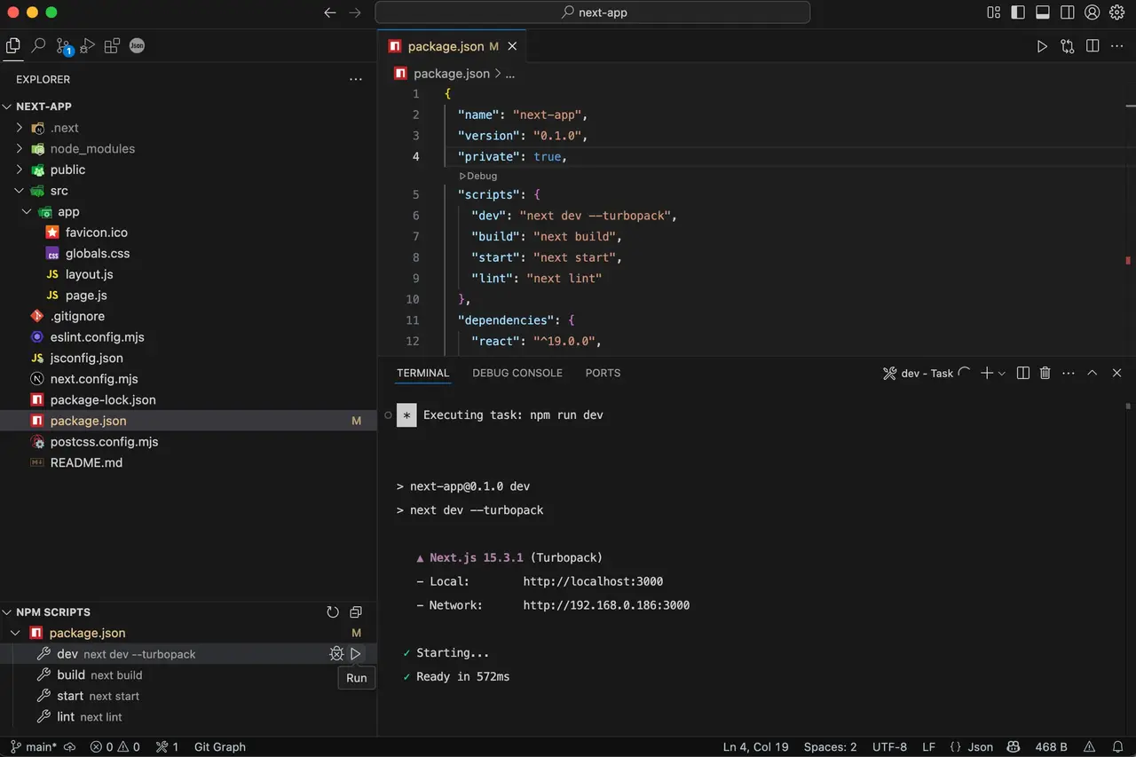Click the Debug code lens above scripts
This screenshot has height=757, width=1136.
(x=478, y=176)
